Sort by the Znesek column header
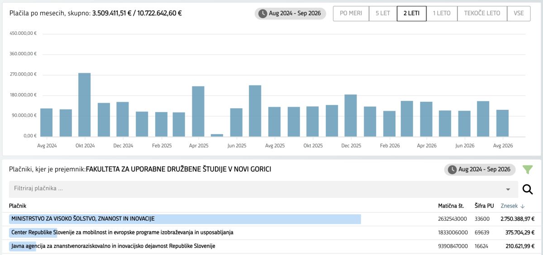543x255 pixels. click(x=512, y=206)
